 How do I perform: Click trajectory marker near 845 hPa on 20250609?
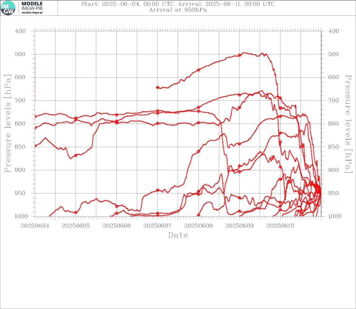click(x=239, y=144)
